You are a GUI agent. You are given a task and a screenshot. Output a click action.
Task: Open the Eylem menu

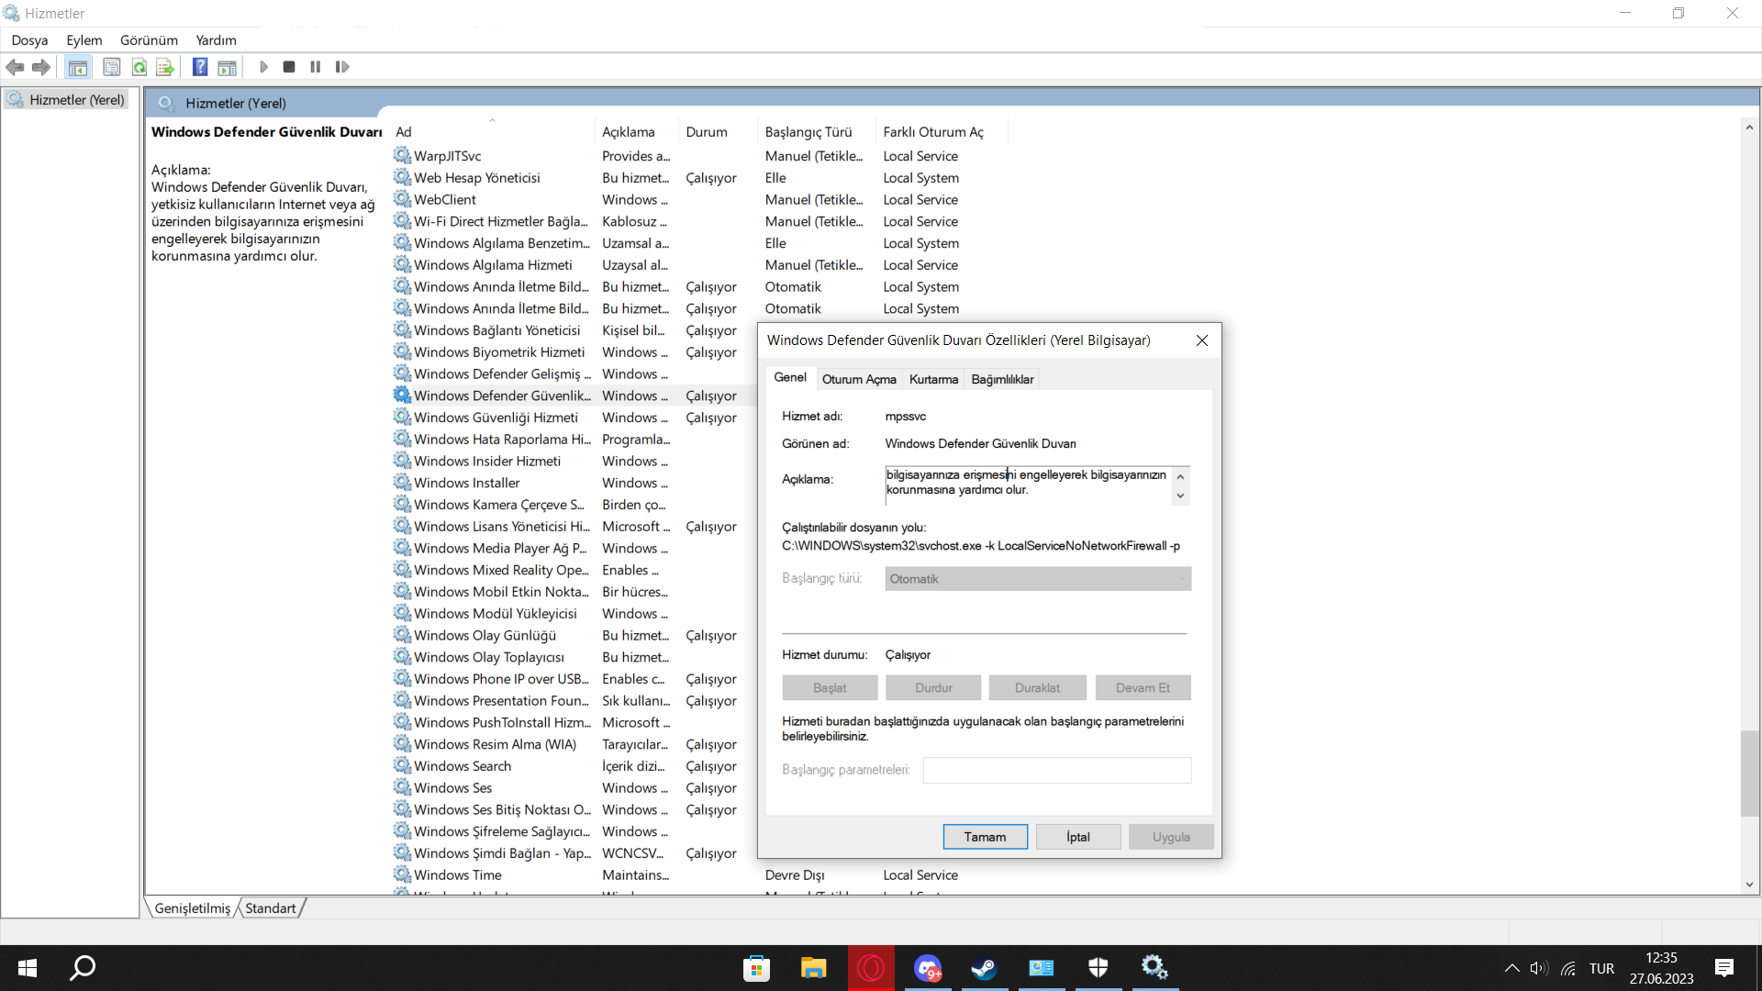coord(84,40)
